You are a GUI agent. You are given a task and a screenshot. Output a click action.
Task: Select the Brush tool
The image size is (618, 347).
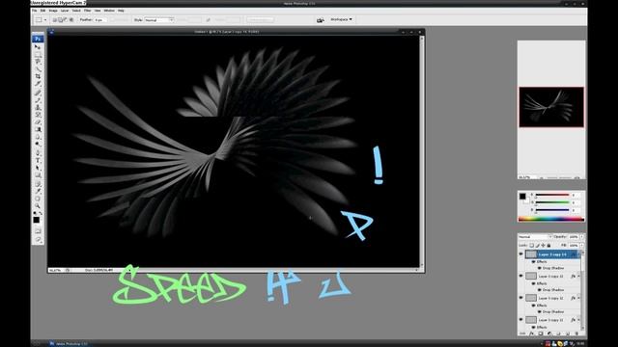38,100
